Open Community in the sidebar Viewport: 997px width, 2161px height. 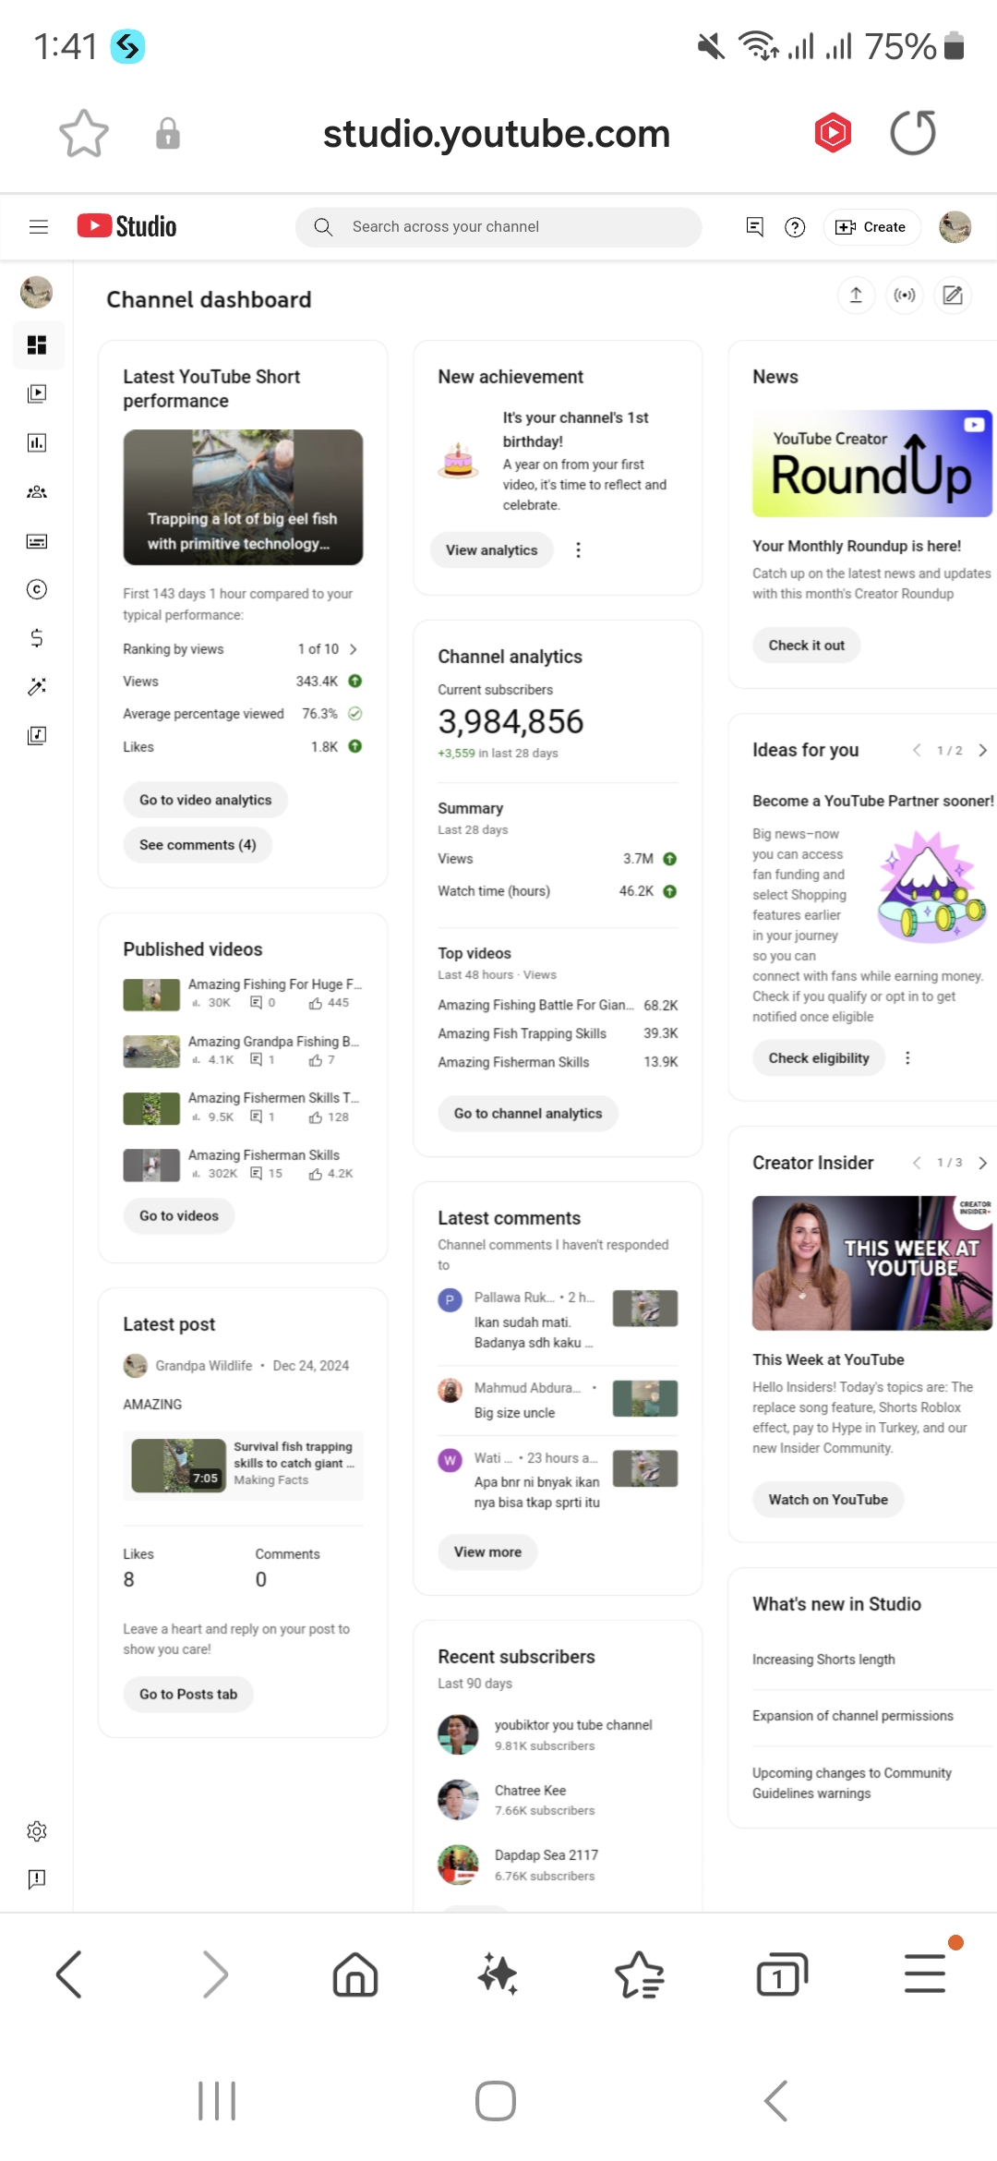point(37,492)
